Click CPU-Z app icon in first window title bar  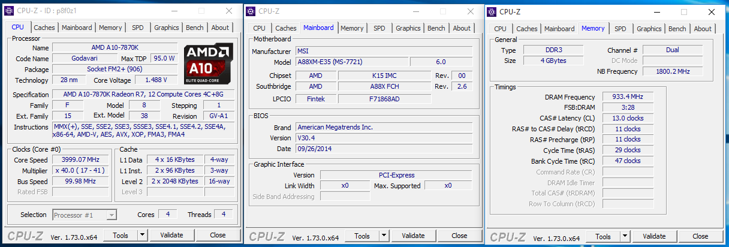pos(9,11)
